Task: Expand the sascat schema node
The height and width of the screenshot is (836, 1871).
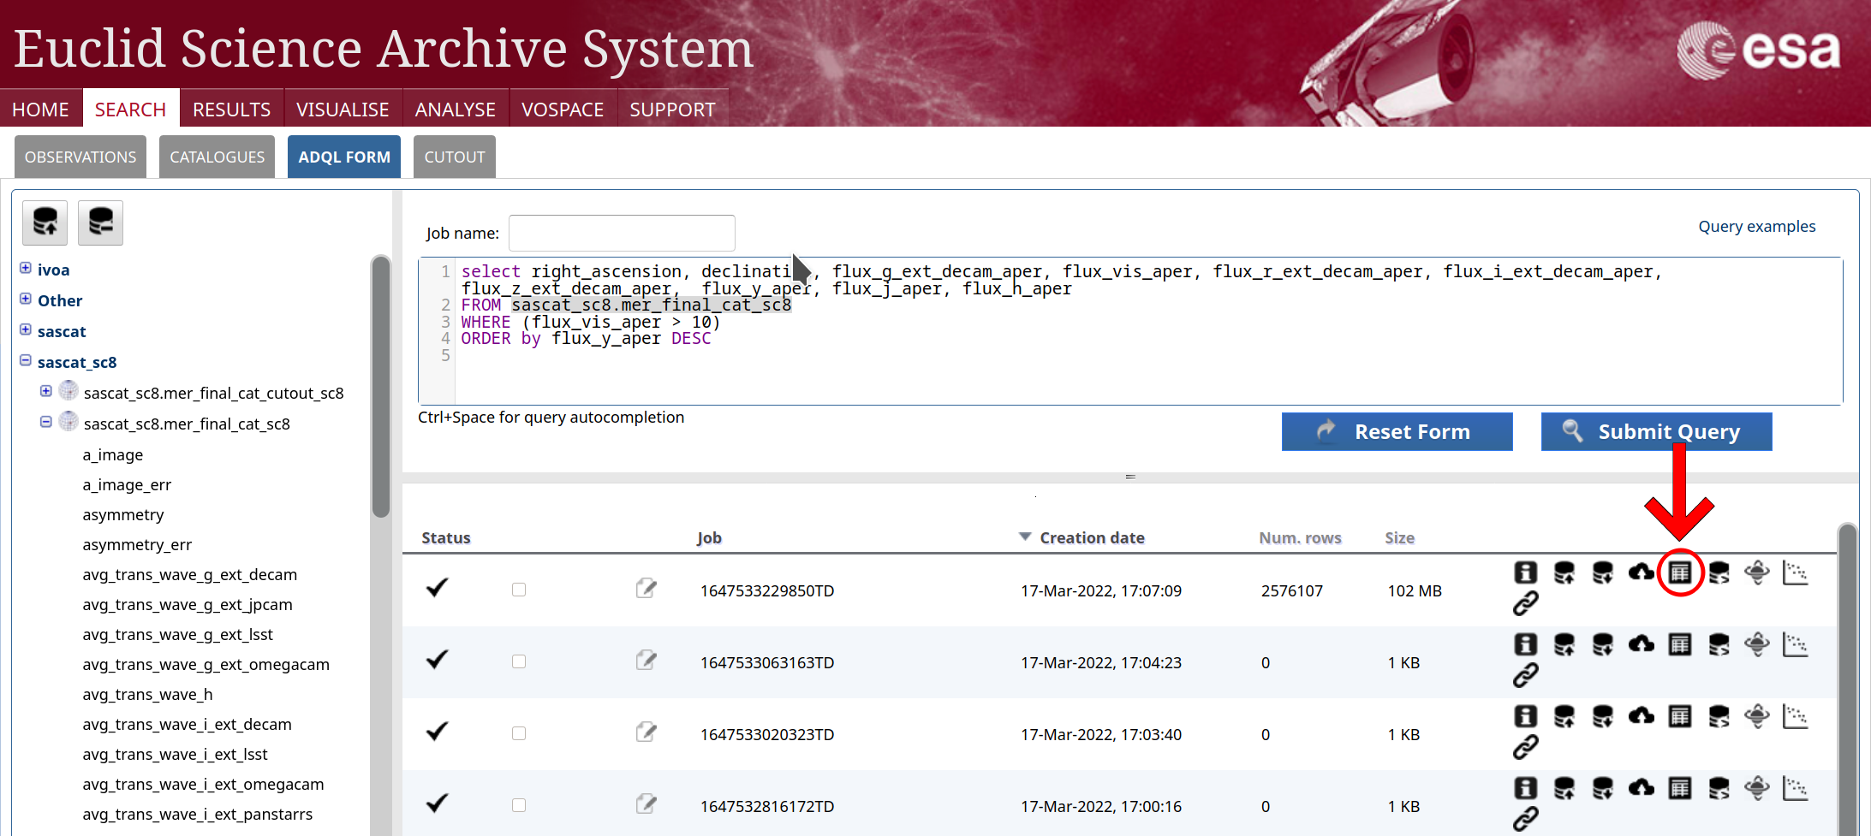Action: click(x=26, y=329)
